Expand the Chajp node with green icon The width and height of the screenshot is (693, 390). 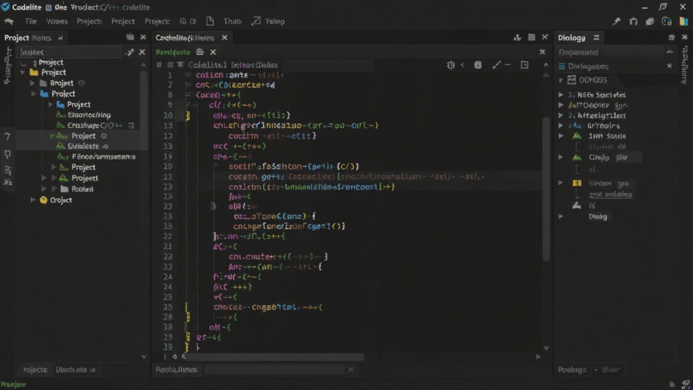click(561, 157)
